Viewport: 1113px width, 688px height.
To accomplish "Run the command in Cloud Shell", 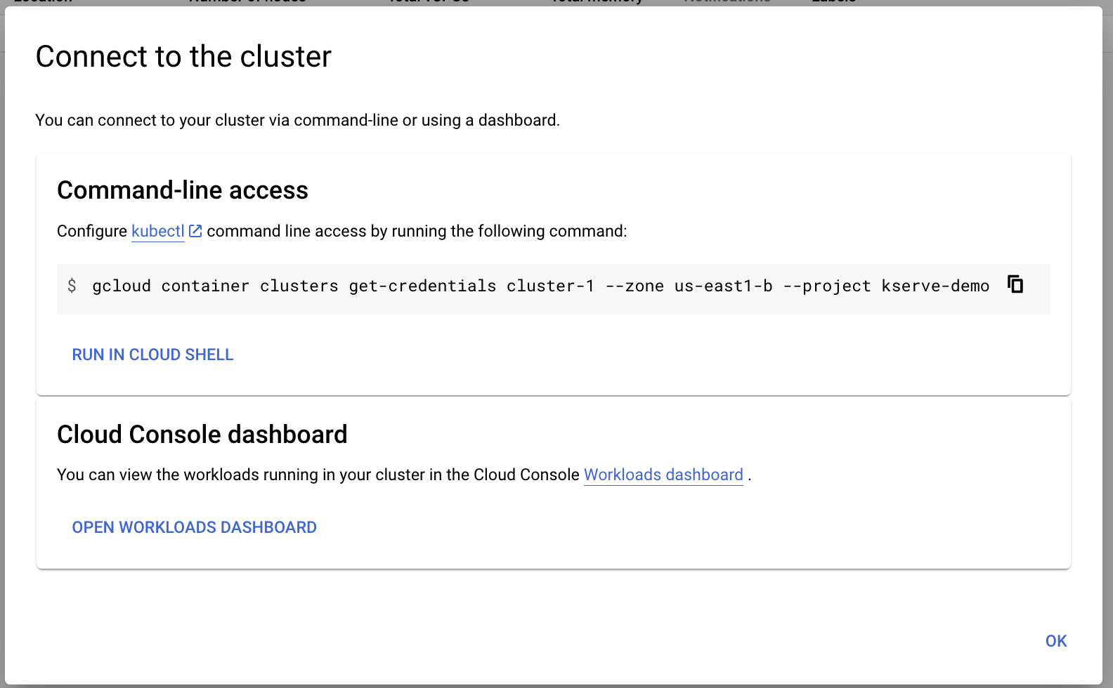I will [152, 355].
